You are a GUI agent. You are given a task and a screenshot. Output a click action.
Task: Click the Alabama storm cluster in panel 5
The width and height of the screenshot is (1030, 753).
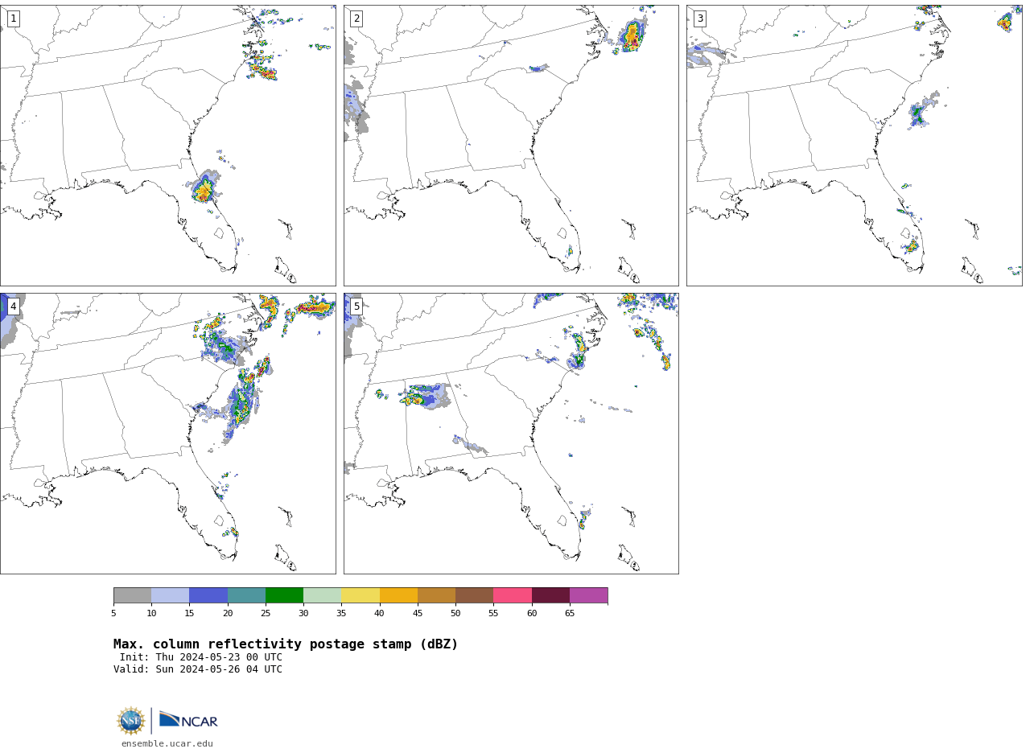423,396
